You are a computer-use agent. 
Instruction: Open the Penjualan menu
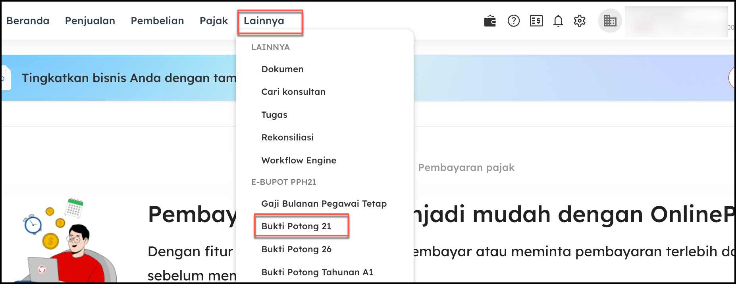click(90, 21)
